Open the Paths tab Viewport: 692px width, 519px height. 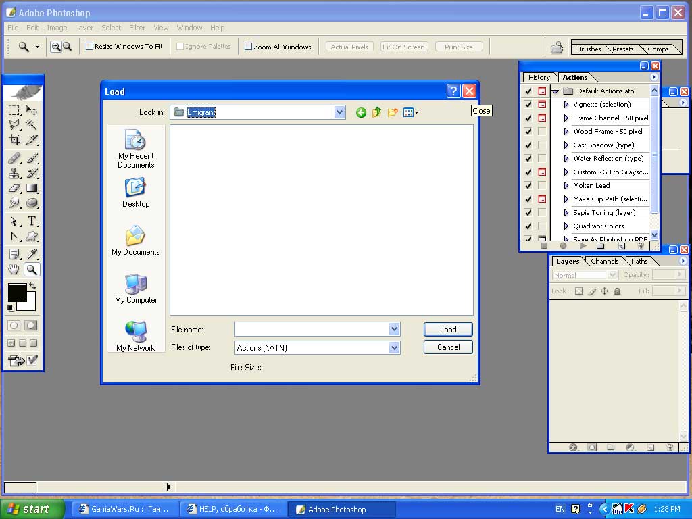pyautogui.click(x=639, y=262)
